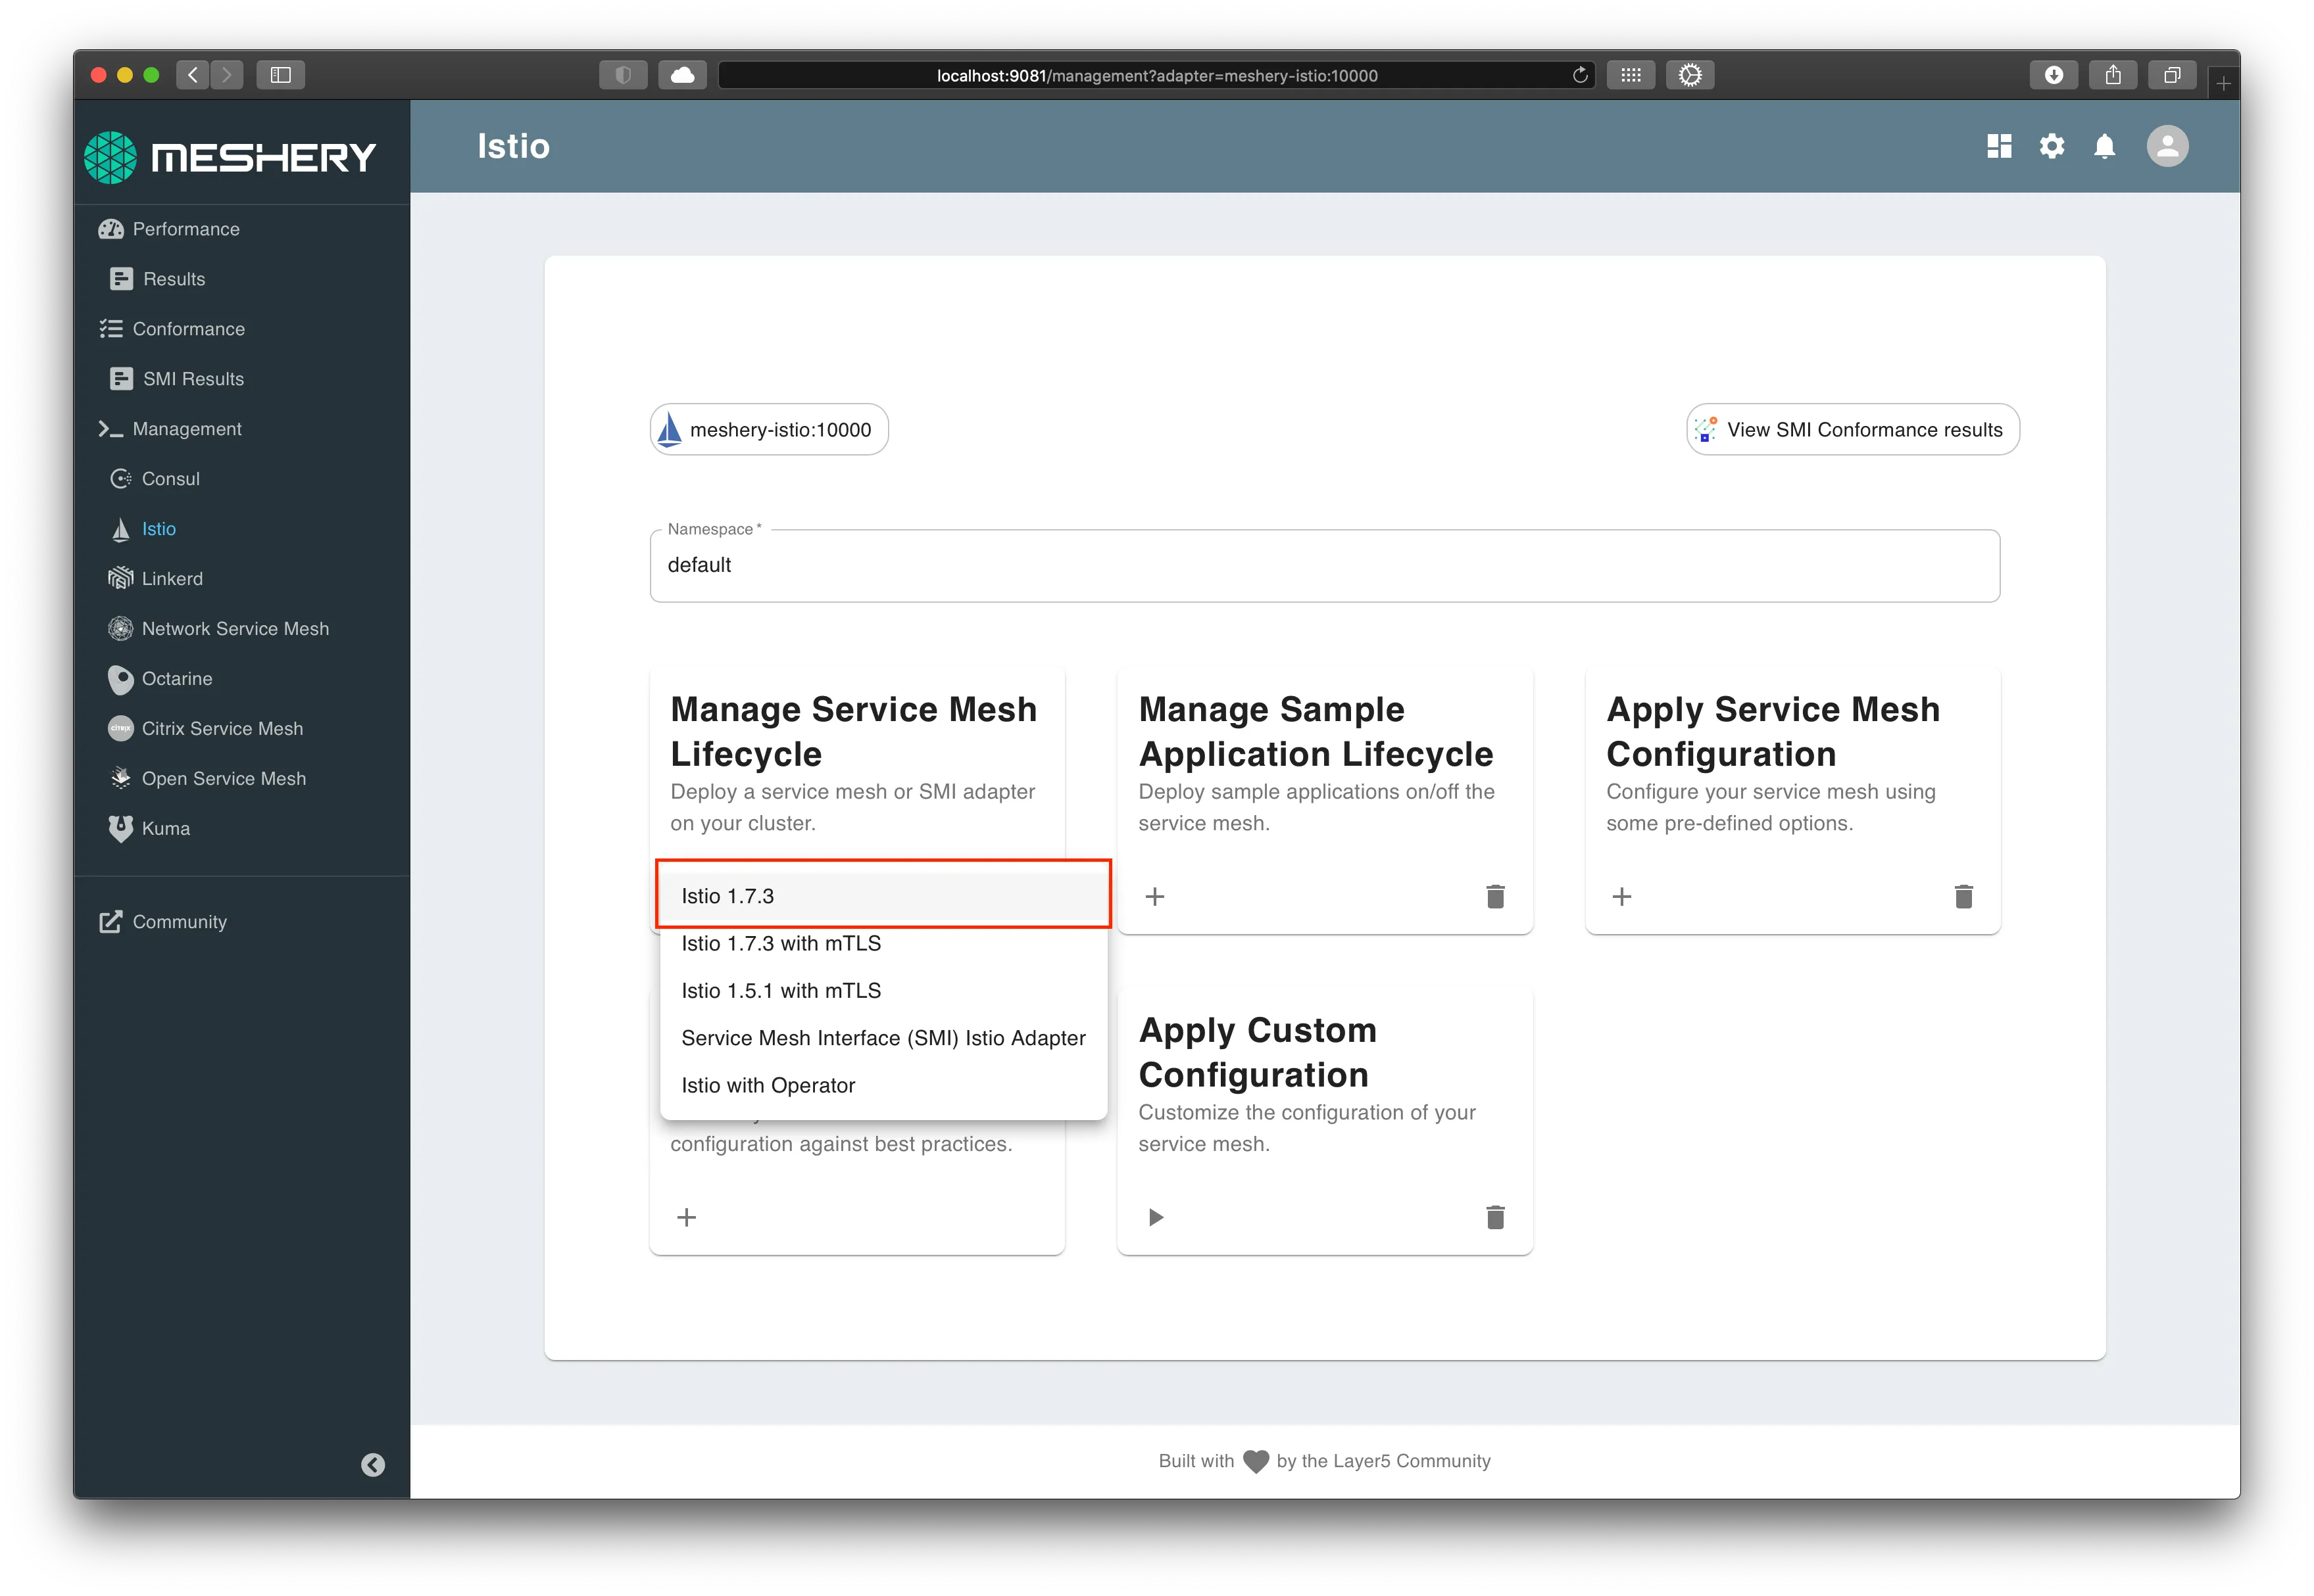Select Istio 1.7.3 with mTLS option

tap(780, 943)
